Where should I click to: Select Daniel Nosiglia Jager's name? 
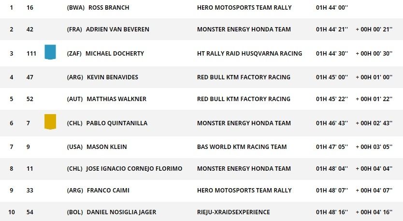121,212
